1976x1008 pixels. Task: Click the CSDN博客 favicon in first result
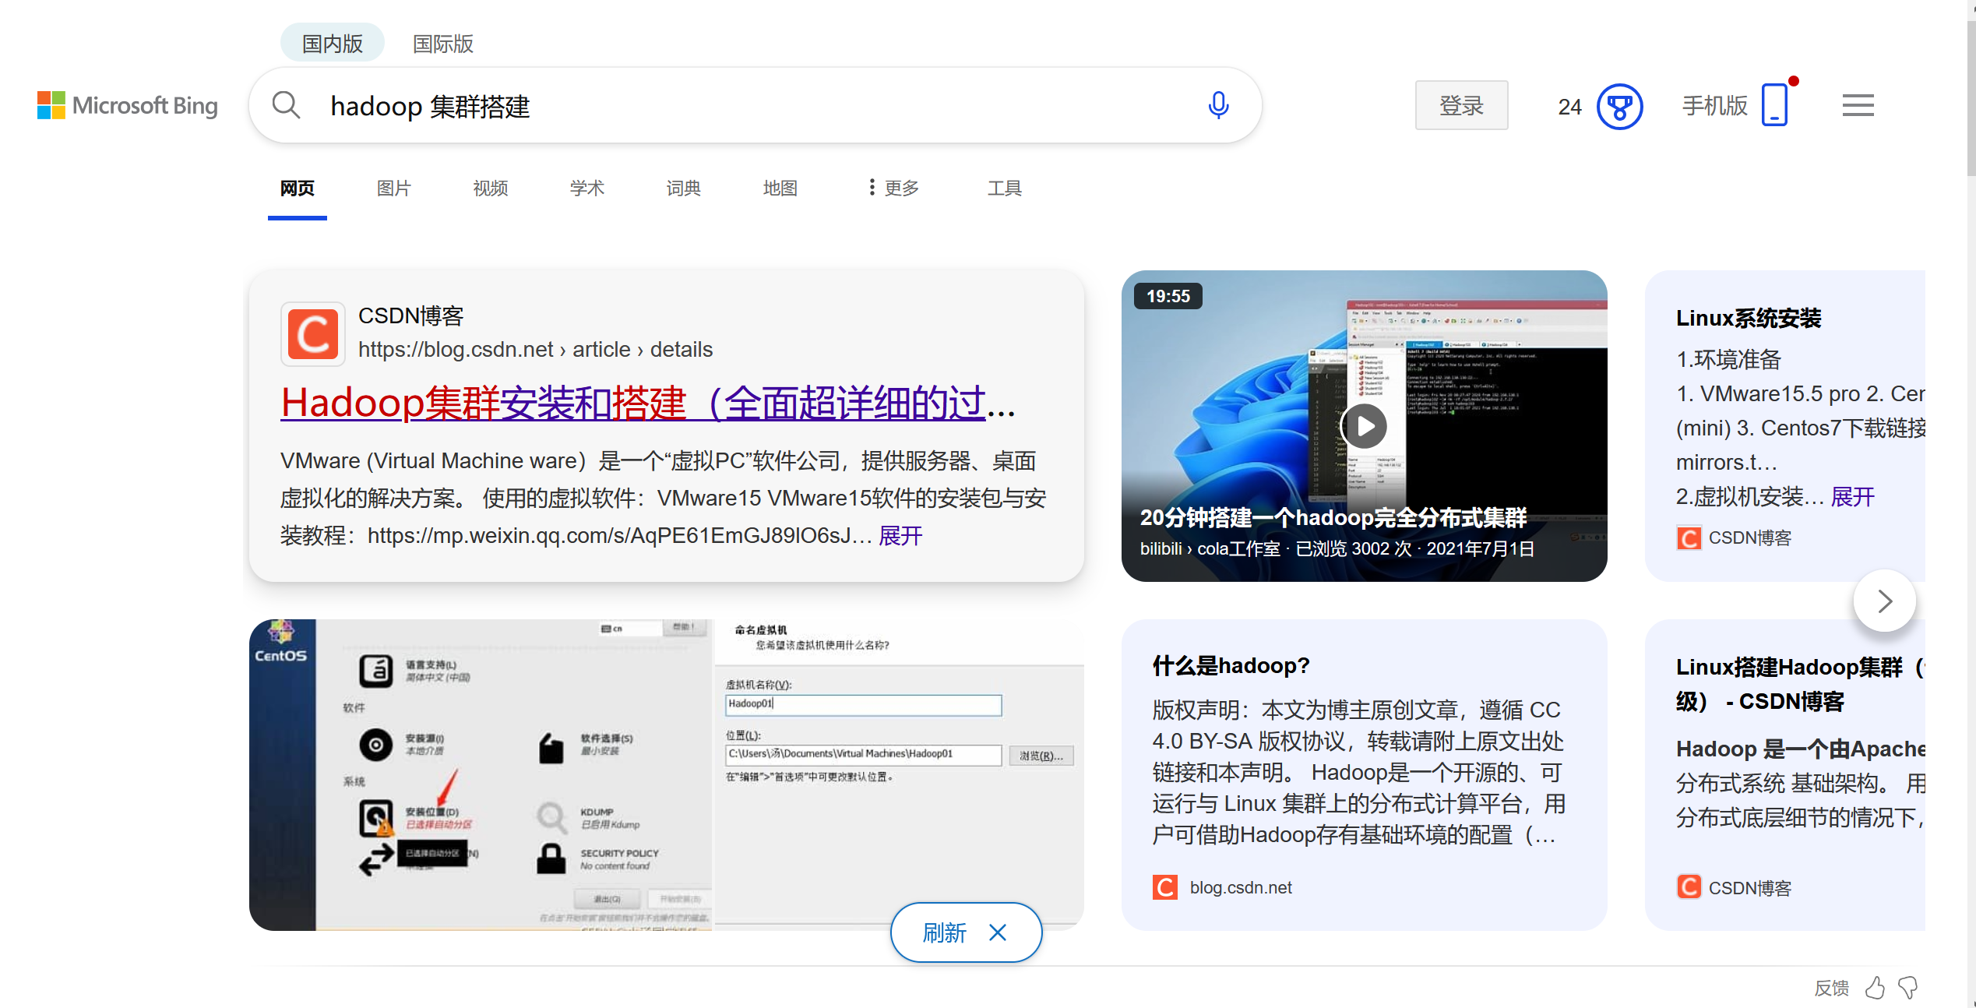click(312, 333)
